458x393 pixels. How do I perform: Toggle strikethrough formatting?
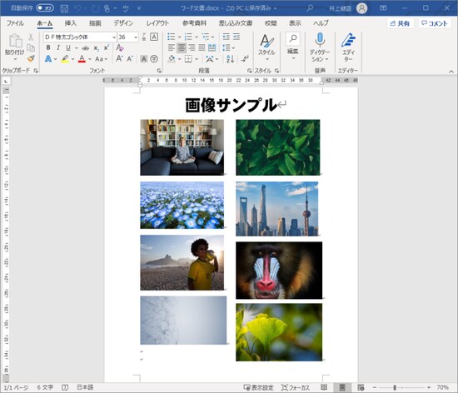click(85, 48)
